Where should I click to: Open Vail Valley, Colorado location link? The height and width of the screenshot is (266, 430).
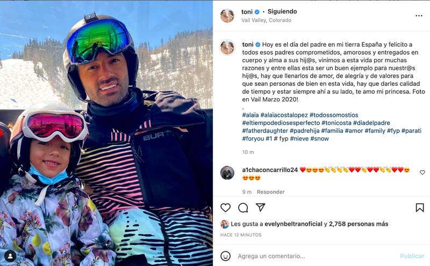pyautogui.click(x=266, y=20)
